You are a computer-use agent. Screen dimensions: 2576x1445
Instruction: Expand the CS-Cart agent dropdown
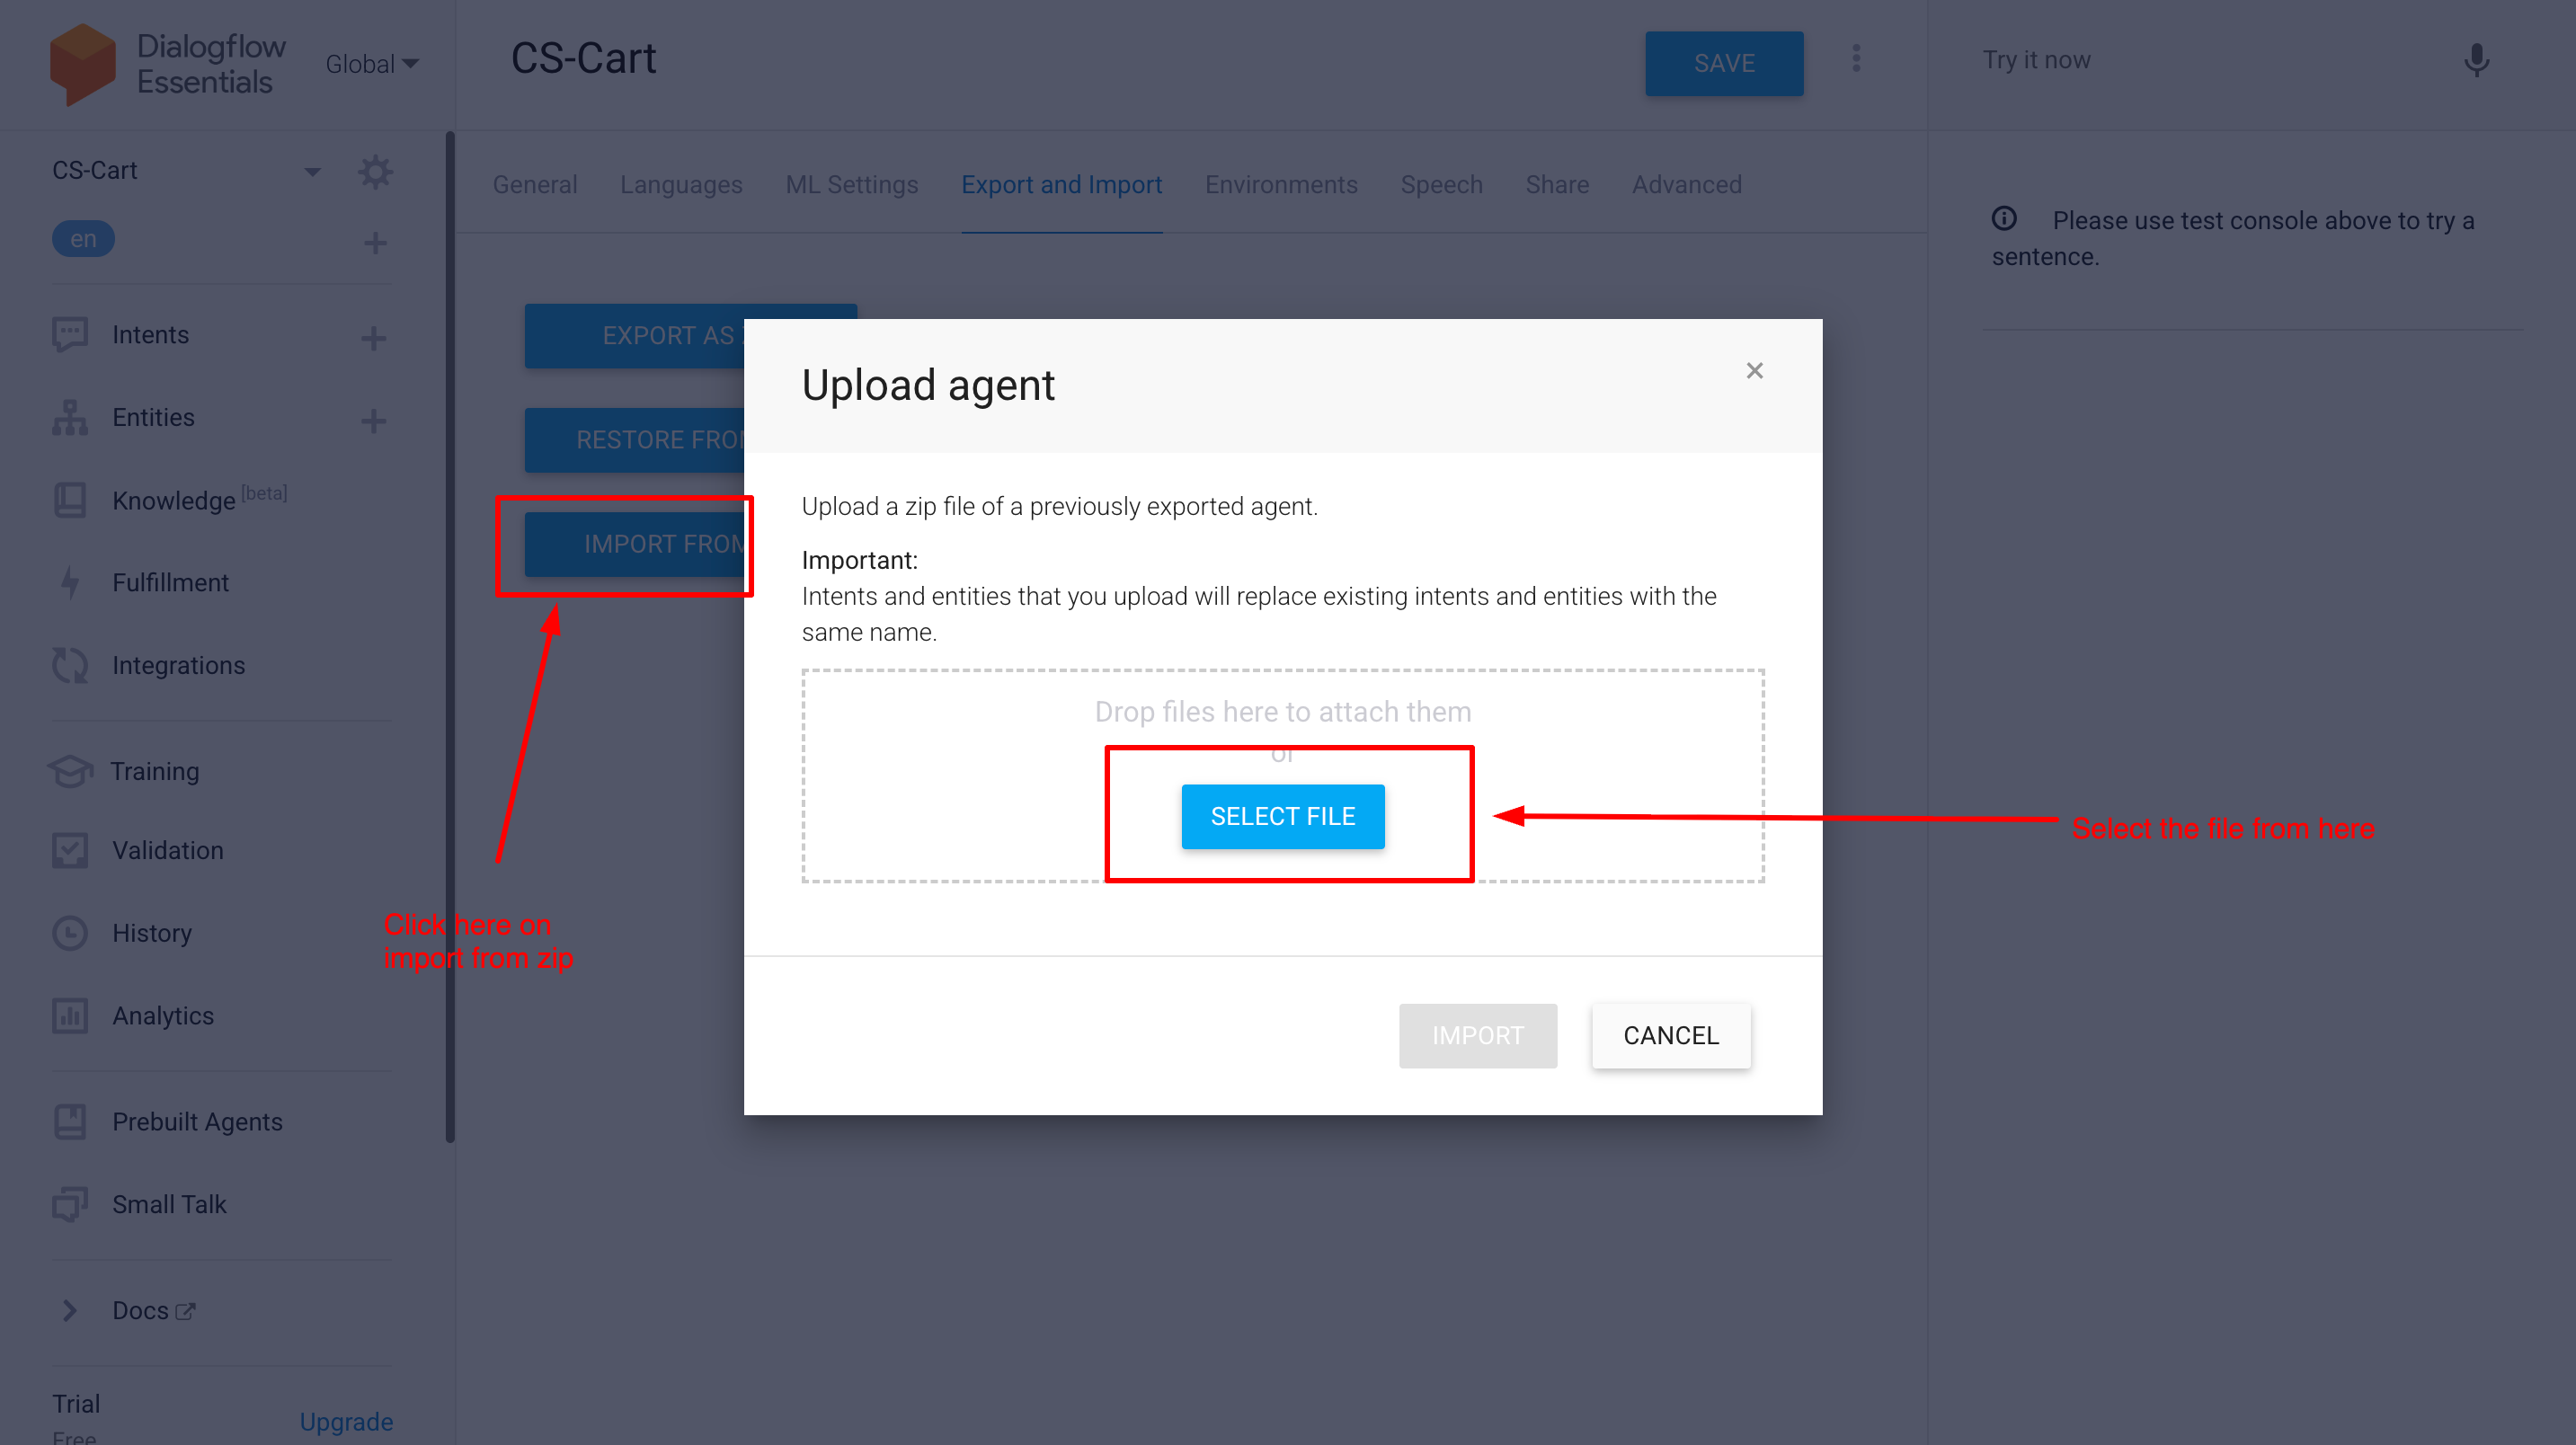tap(312, 171)
